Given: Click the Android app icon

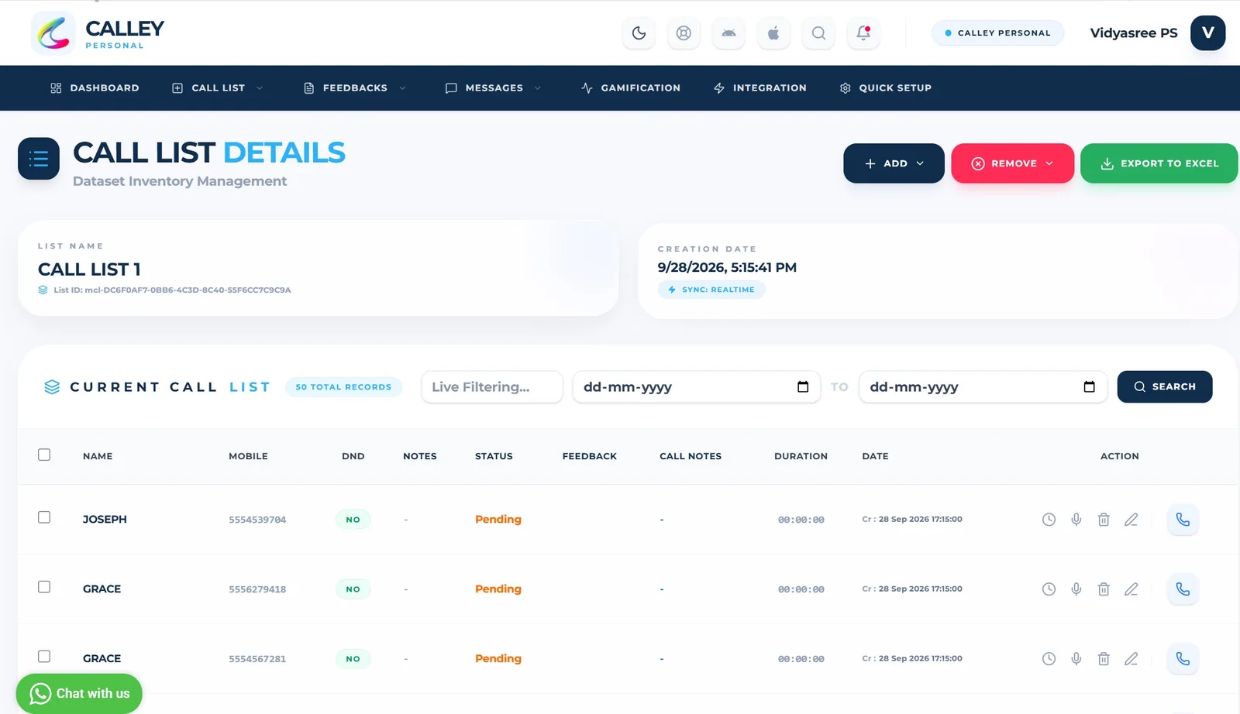Looking at the screenshot, I should 728,33.
